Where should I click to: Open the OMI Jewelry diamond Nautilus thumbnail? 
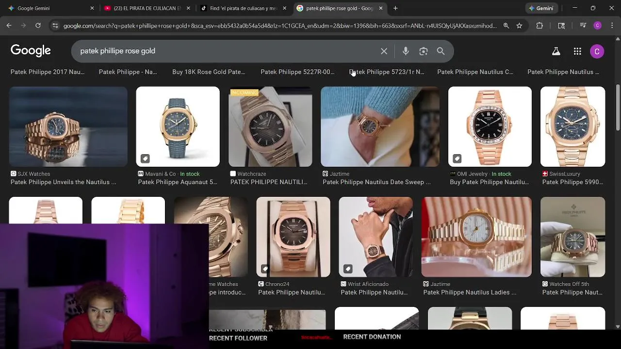[x=490, y=127]
